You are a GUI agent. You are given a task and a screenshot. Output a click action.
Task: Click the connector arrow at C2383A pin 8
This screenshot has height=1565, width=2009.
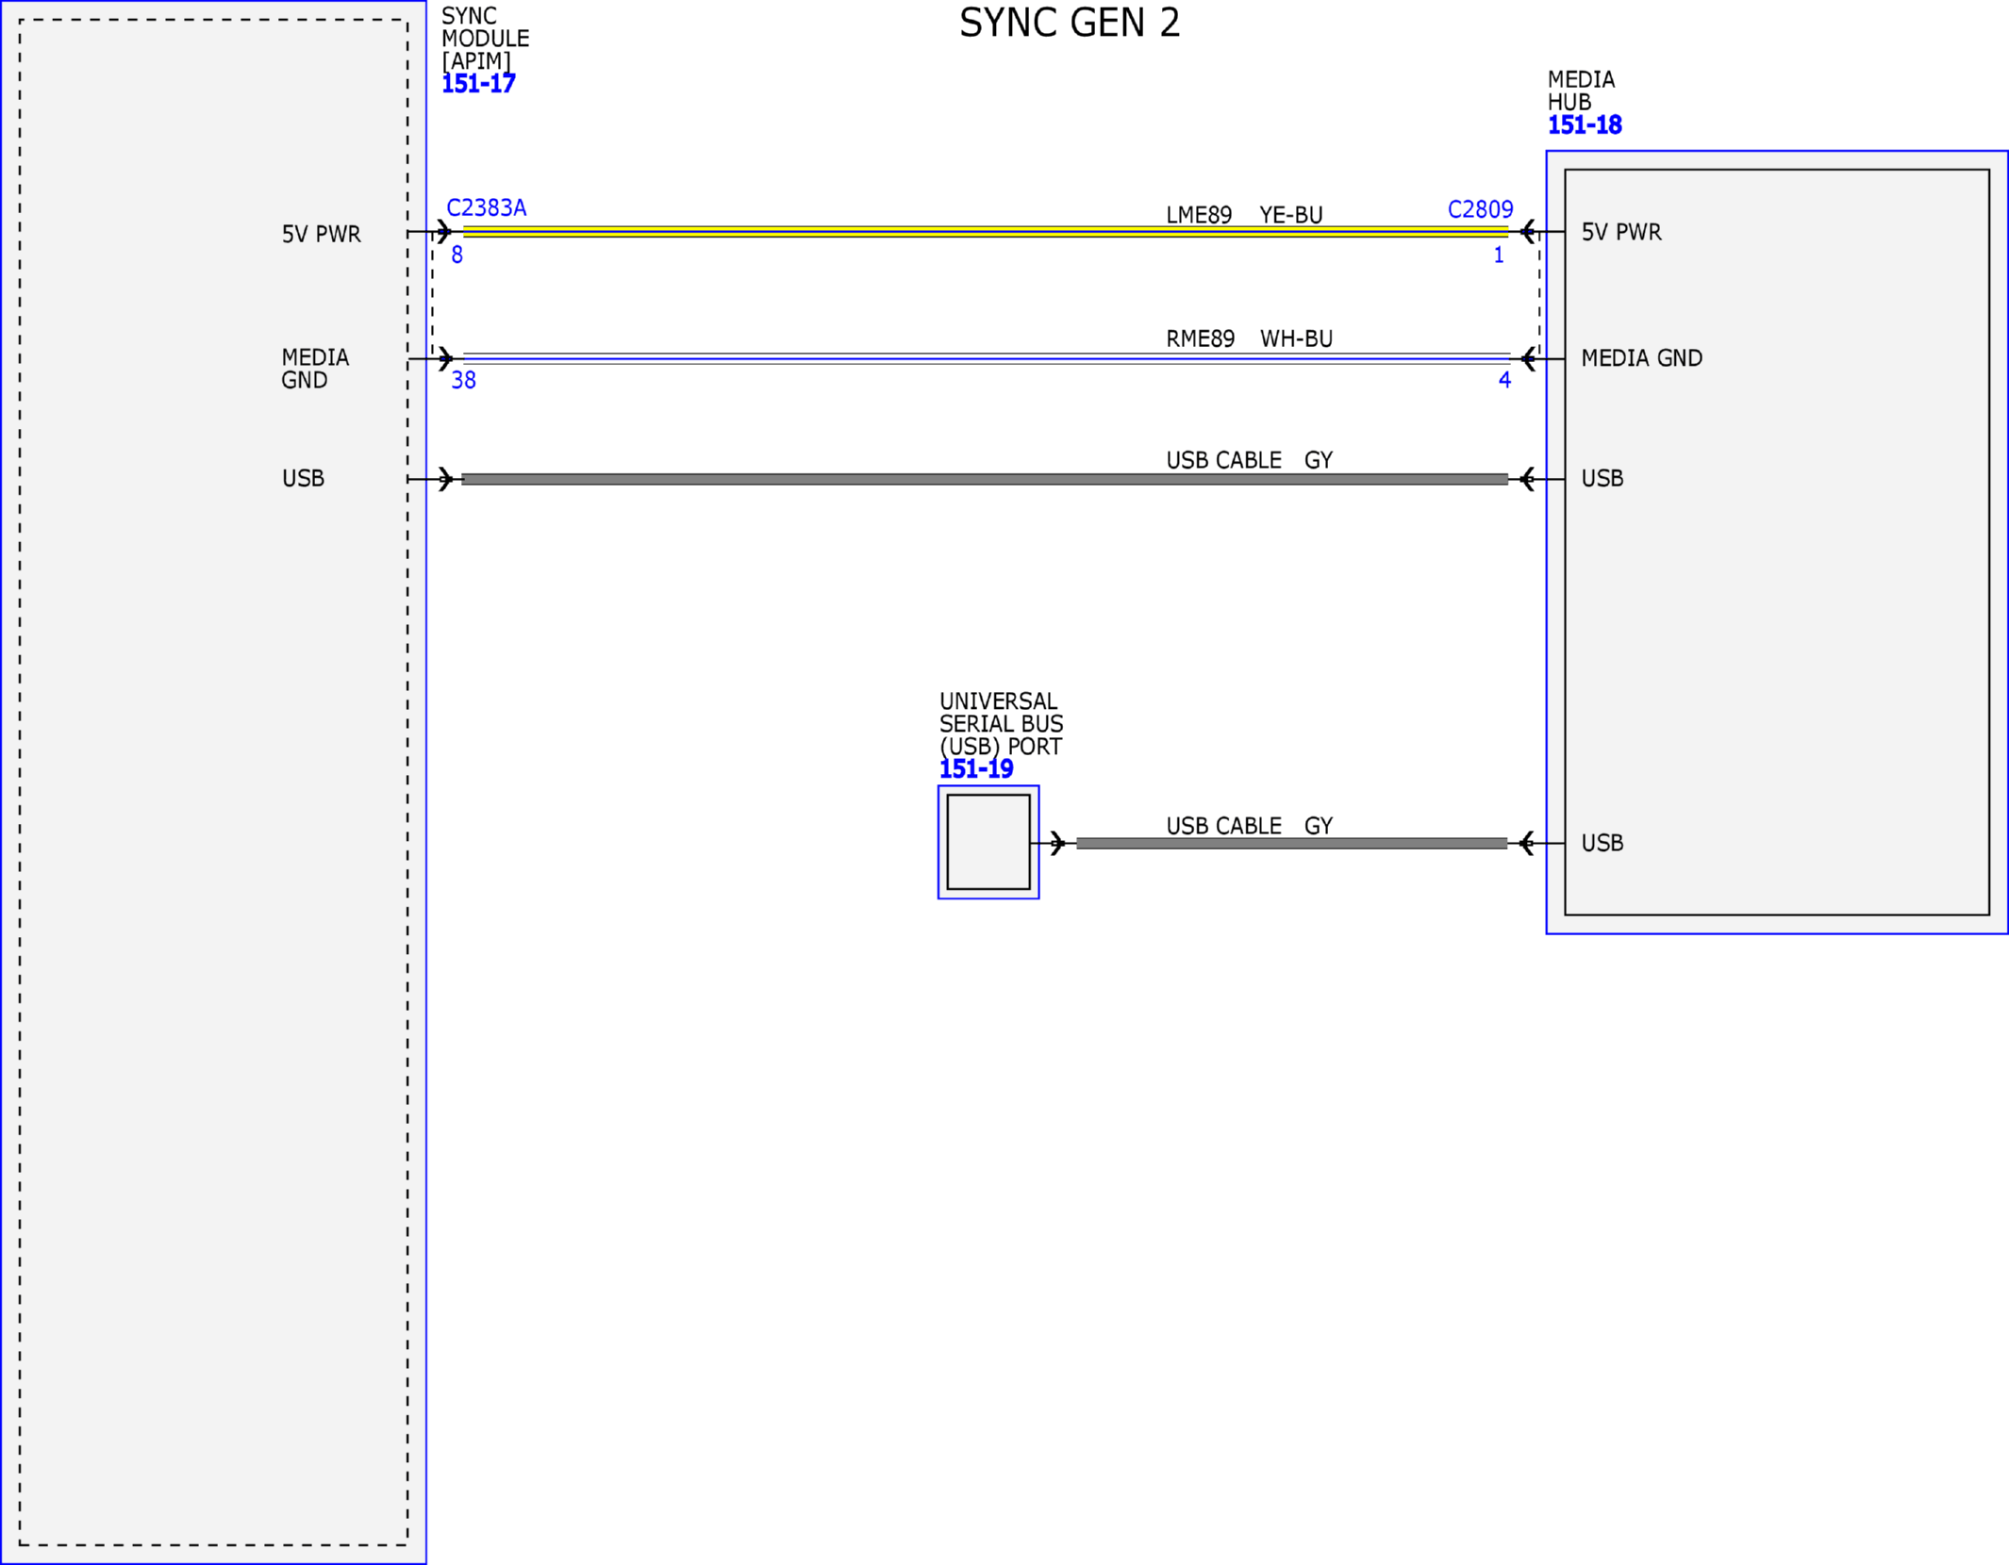444,232
